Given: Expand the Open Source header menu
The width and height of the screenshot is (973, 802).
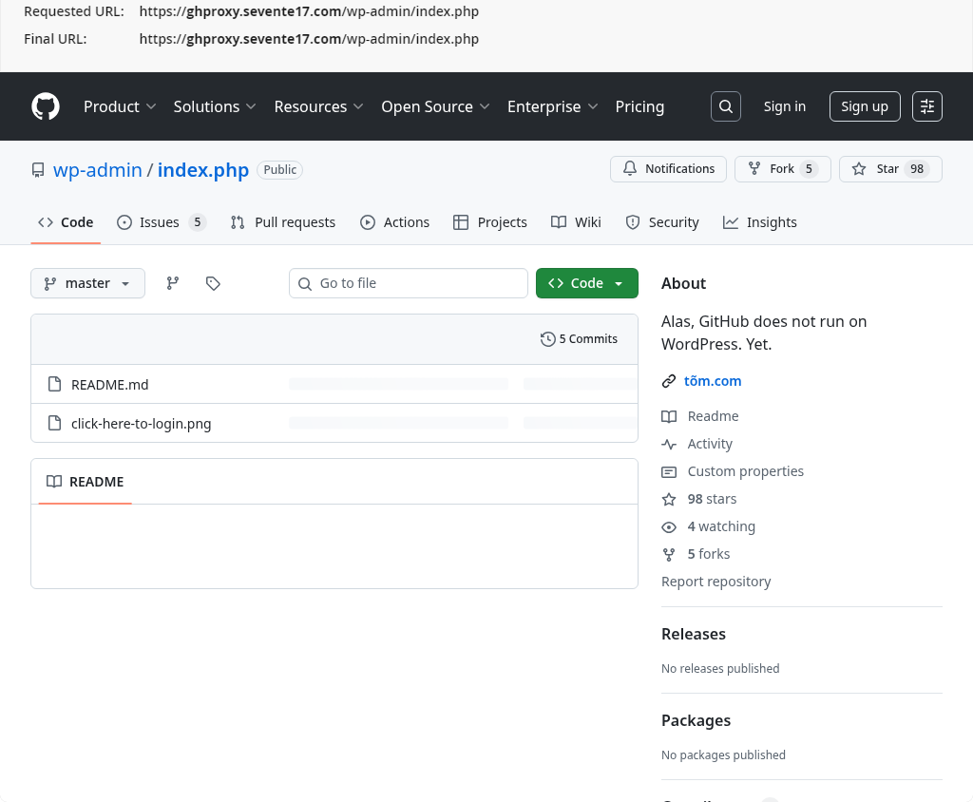Looking at the screenshot, I should pos(435,106).
